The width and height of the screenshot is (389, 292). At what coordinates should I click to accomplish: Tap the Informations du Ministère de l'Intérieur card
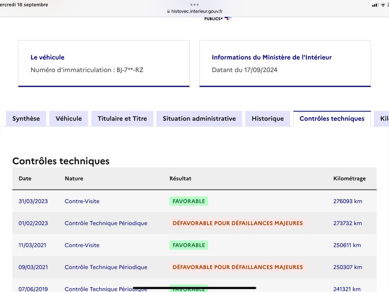tap(285, 64)
